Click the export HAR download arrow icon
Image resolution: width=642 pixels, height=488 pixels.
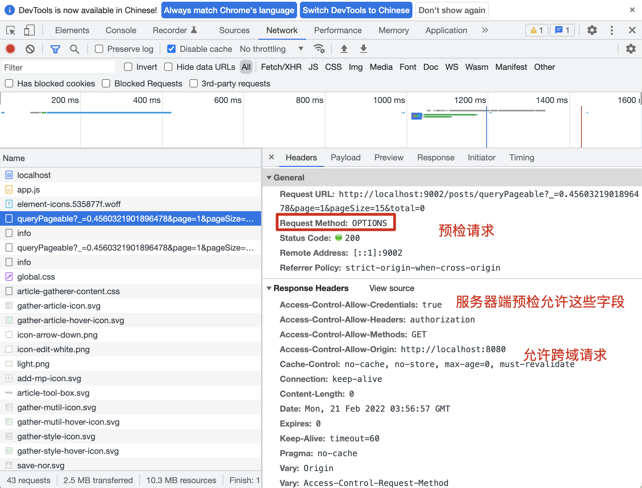(x=363, y=49)
